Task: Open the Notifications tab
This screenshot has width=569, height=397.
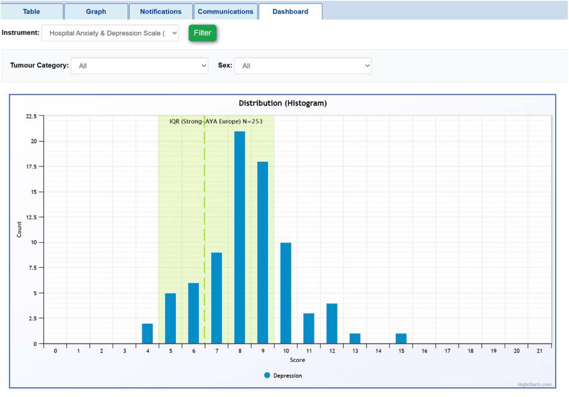Action: (160, 12)
